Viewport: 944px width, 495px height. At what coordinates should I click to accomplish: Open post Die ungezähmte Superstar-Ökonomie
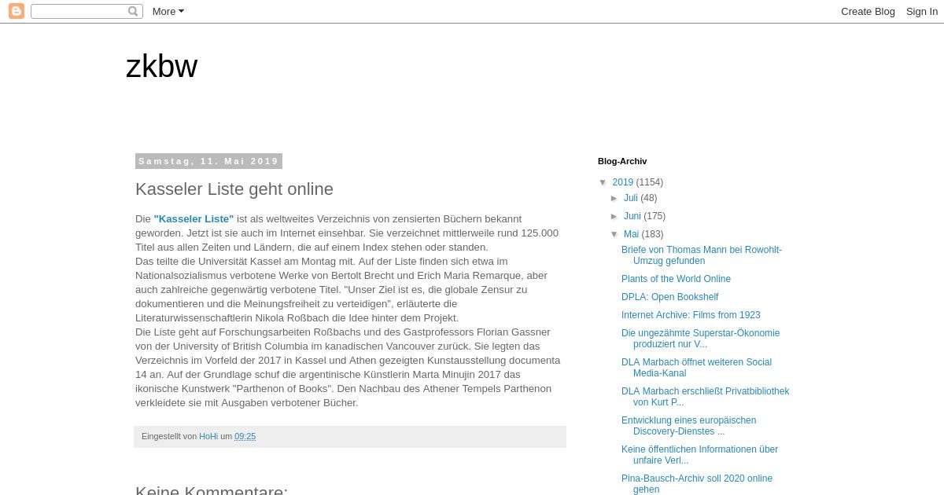(700, 339)
